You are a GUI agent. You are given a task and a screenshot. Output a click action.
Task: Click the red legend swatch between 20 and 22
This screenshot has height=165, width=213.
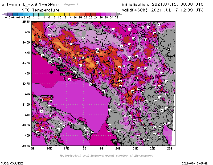pos(88,14)
